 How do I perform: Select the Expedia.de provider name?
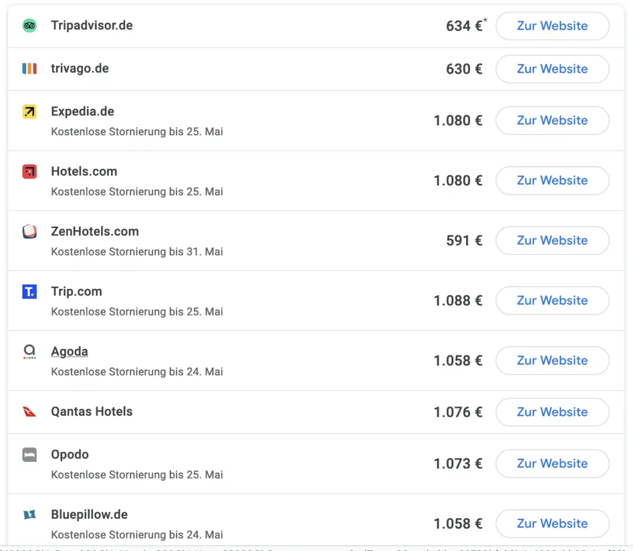[x=82, y=112]
